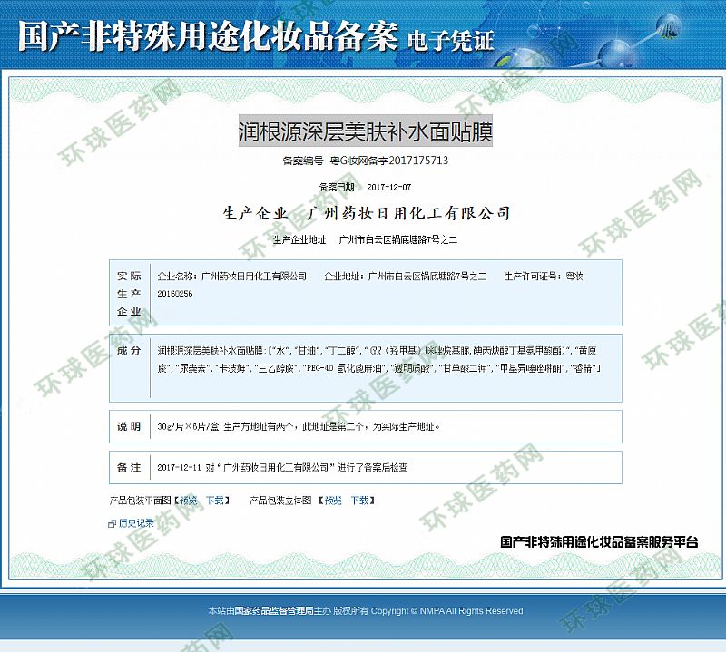The height and width of the screenshot is (652, 726).
Task: Click the 国产非特殊用途化妆品备案服务平台 signature text
Action: [x=599, y=541]
